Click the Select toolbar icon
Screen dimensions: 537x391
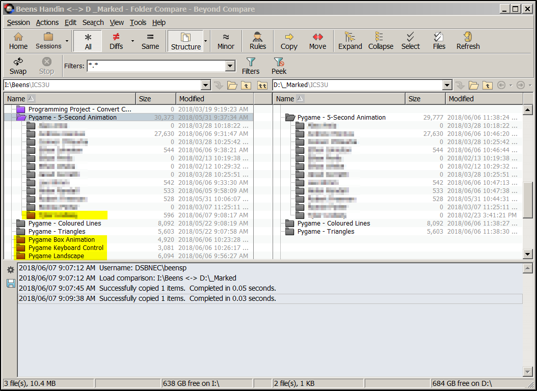(410, 41)
